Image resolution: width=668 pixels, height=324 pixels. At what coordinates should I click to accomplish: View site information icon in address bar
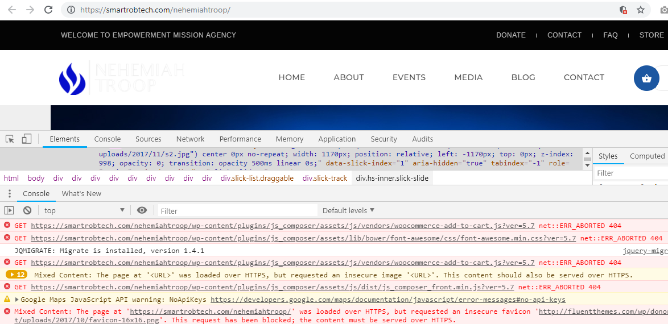click(x=71, y=10)
